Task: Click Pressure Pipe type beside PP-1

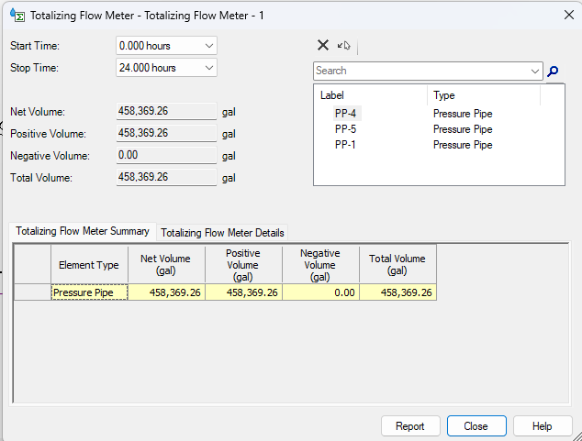Action: pos(463,145)
